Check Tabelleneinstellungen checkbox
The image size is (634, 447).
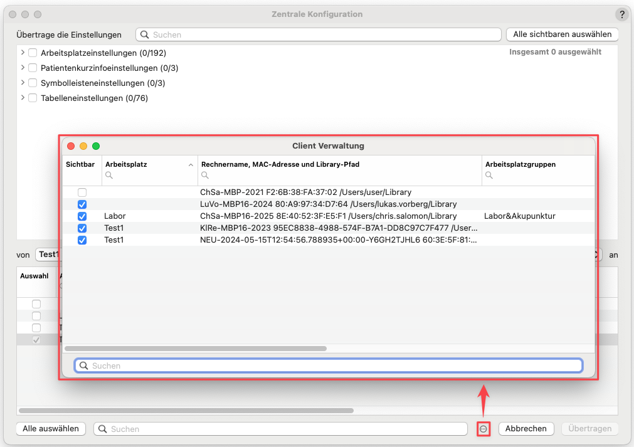click(33, 98)
